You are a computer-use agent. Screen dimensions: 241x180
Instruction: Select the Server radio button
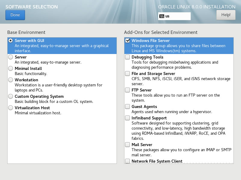(x=11, y=57)
